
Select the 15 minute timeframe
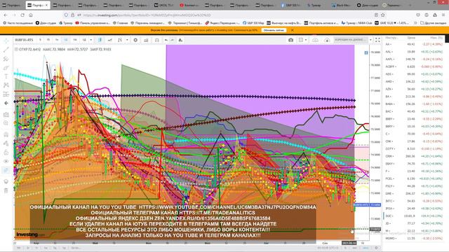[x=48, y=40]
